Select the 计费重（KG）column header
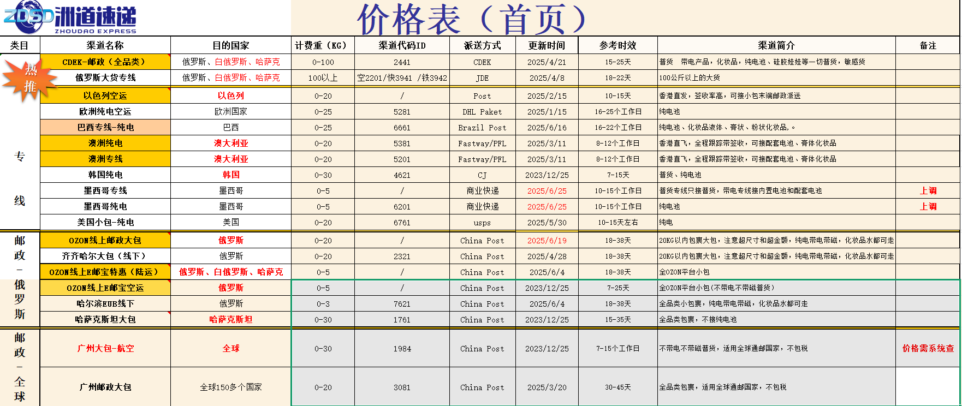The width and height of the screenshot is (962, 406). (323, 45)
